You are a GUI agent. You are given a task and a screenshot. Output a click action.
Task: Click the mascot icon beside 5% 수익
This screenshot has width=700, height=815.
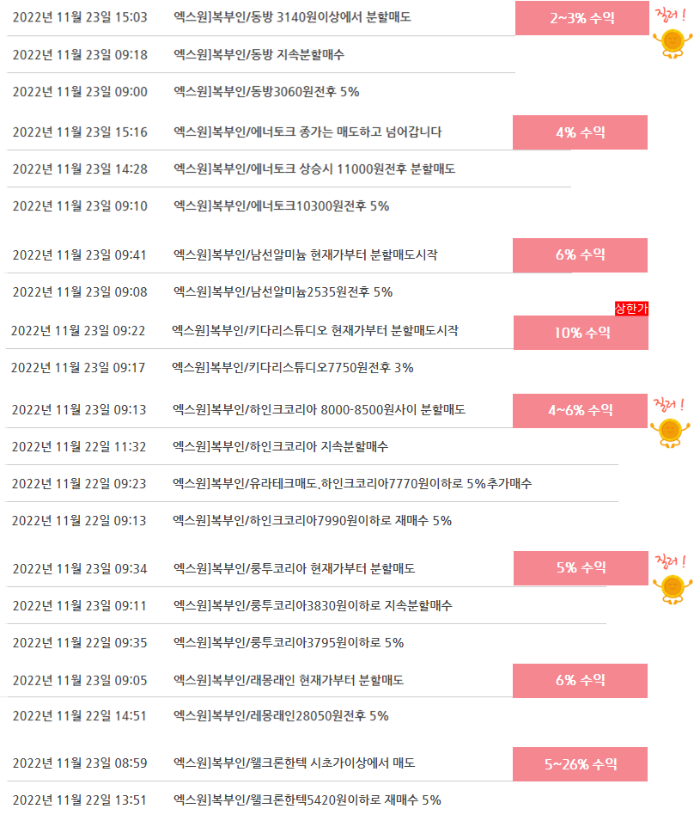[673, 590]
